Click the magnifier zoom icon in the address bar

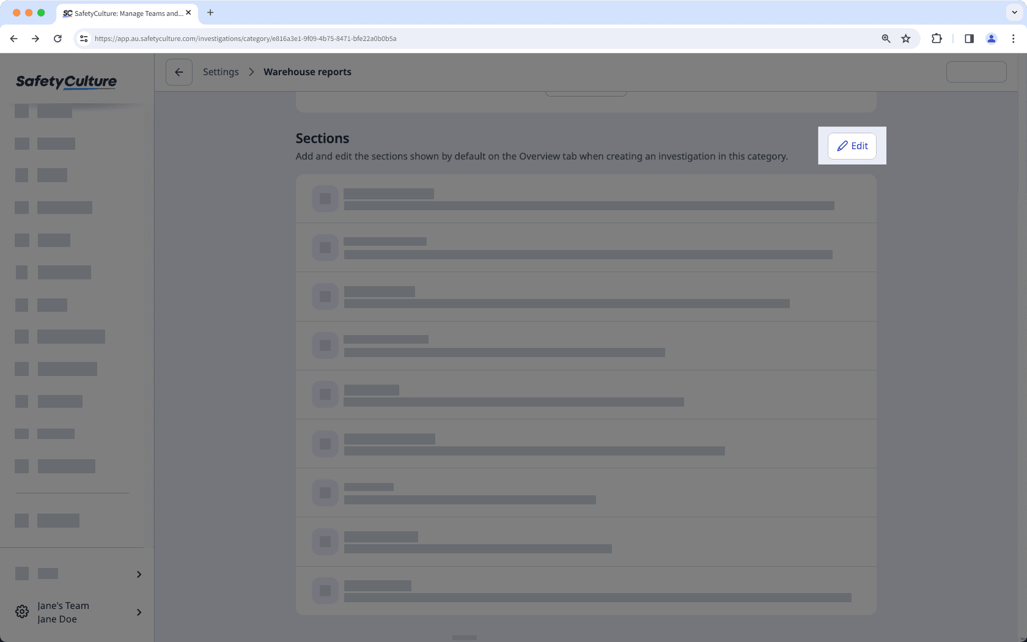pyautogui.click(x=885, y=38)
